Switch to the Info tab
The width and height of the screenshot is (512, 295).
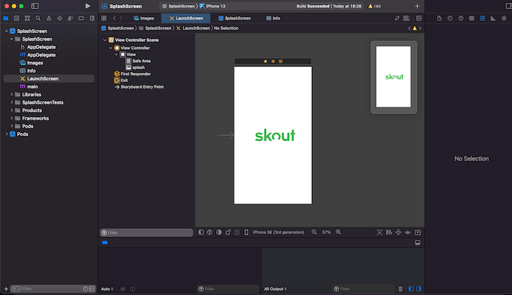pyautogui.click(x=274, y=18)
